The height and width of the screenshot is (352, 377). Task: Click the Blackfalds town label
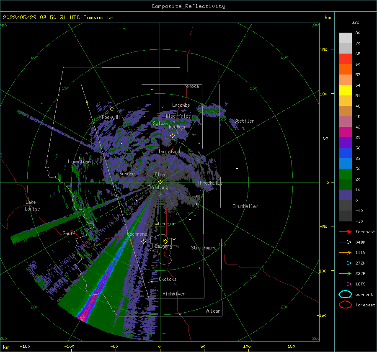178,116
